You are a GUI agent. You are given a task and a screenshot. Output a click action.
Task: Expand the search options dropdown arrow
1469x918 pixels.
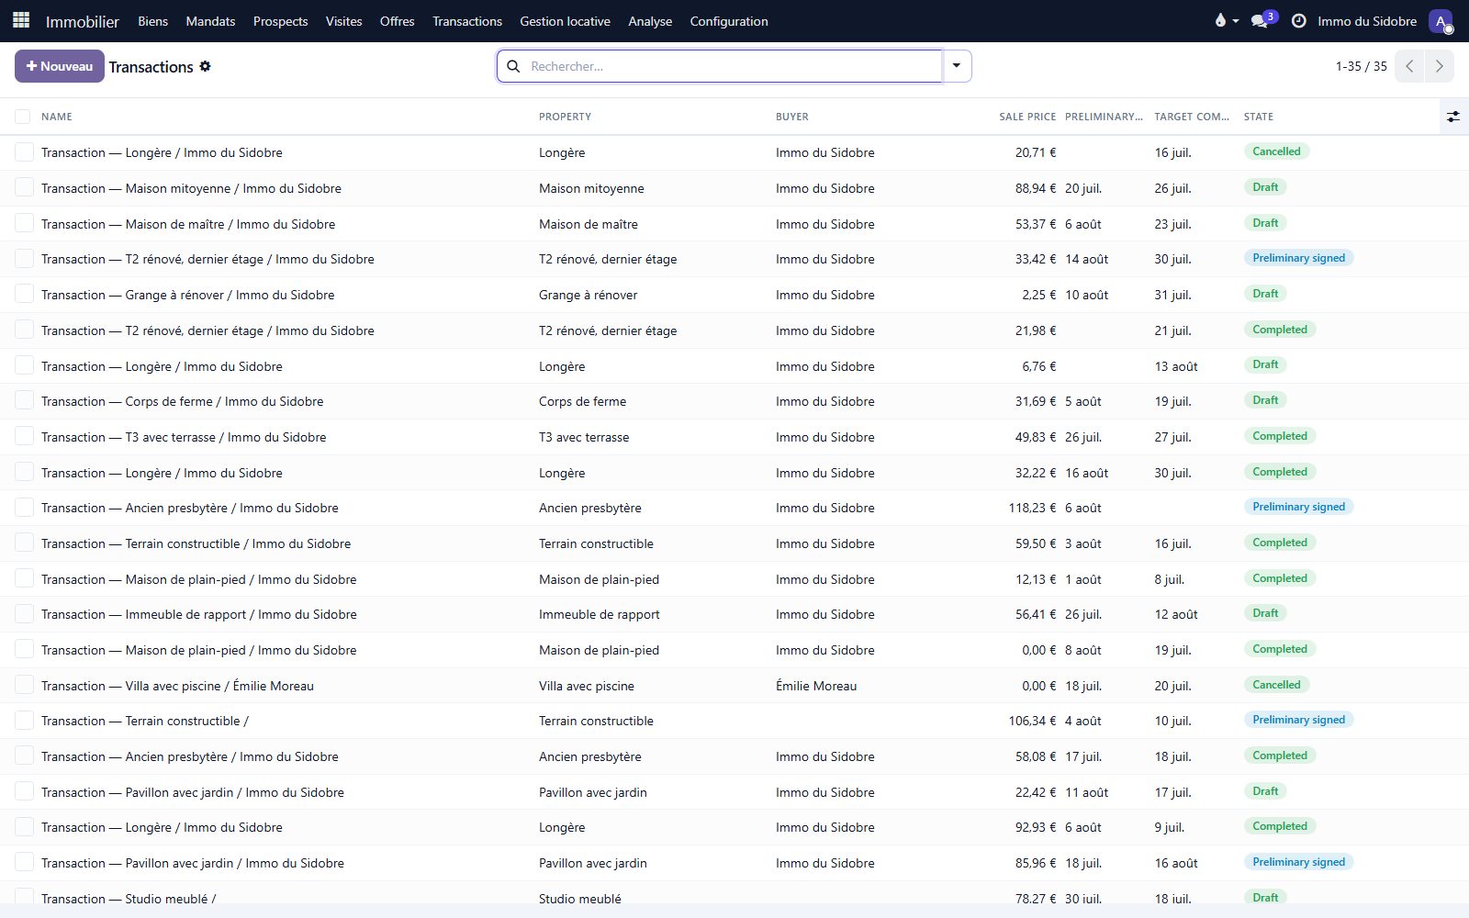click(x=957, y=66)
